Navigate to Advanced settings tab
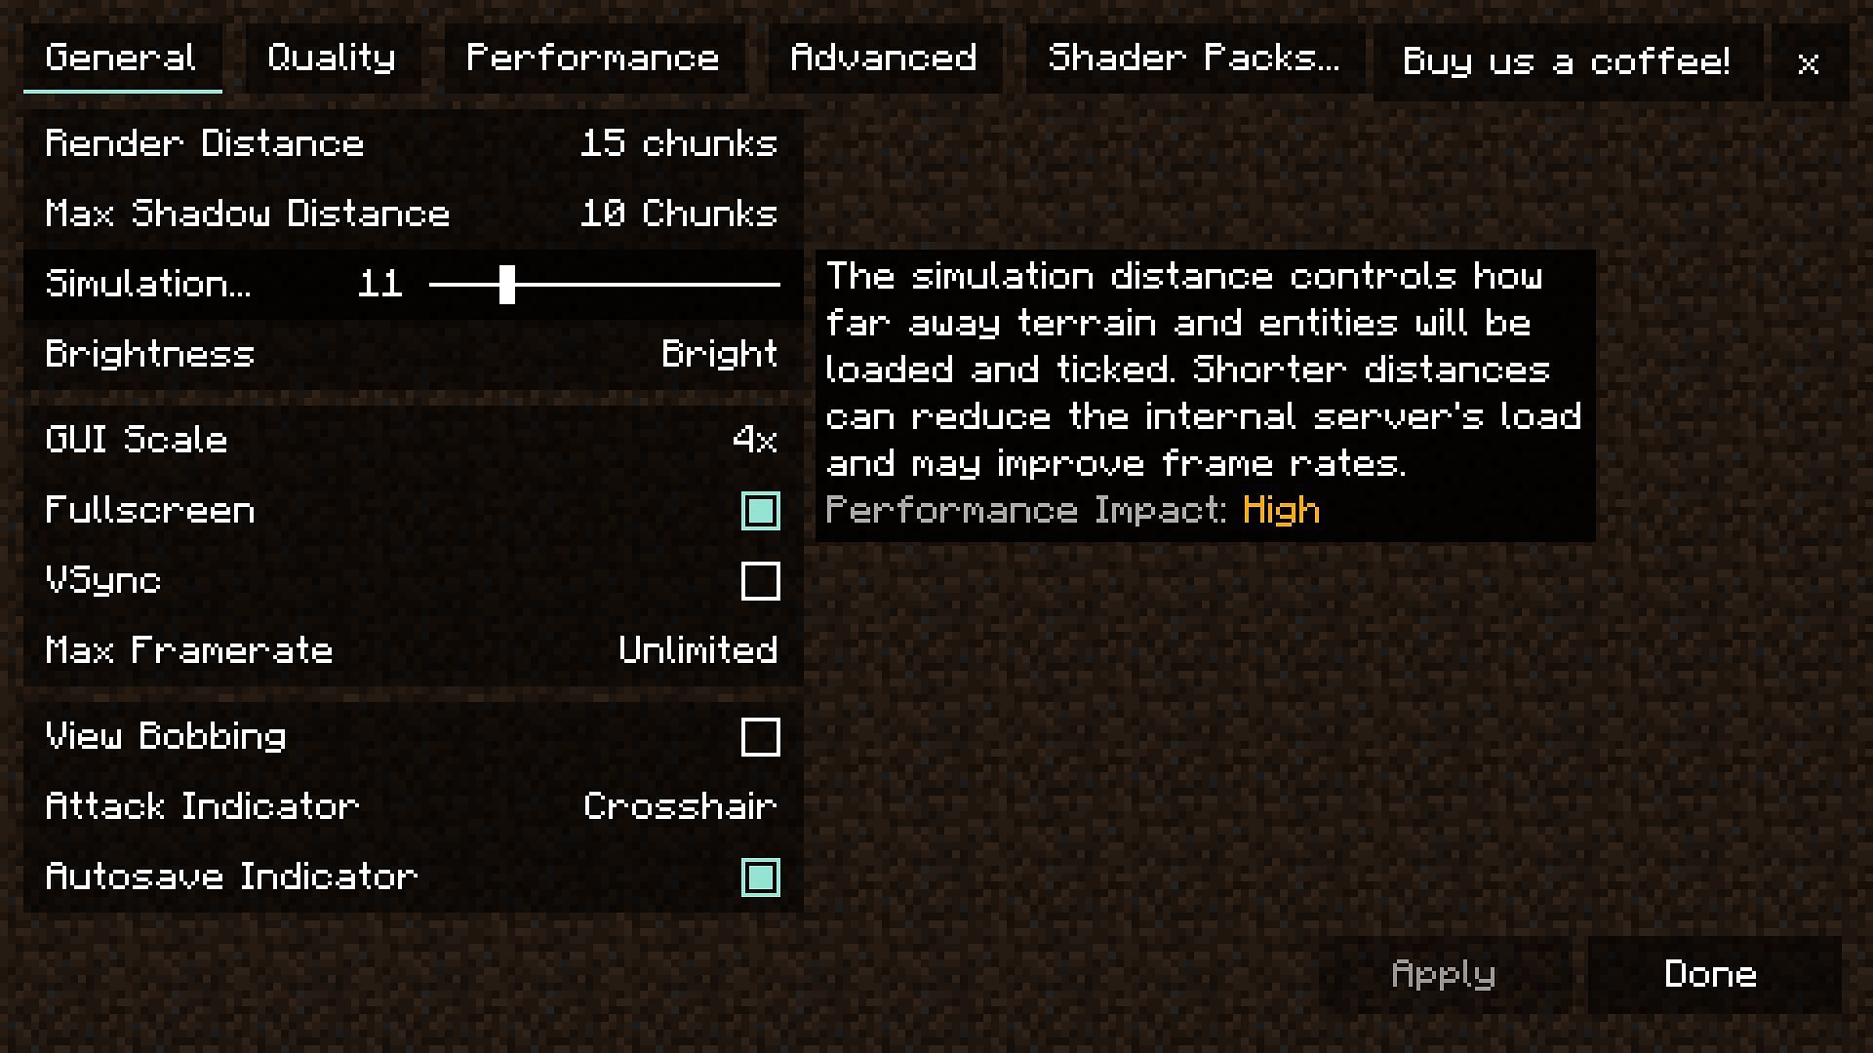 click(885, 58)
